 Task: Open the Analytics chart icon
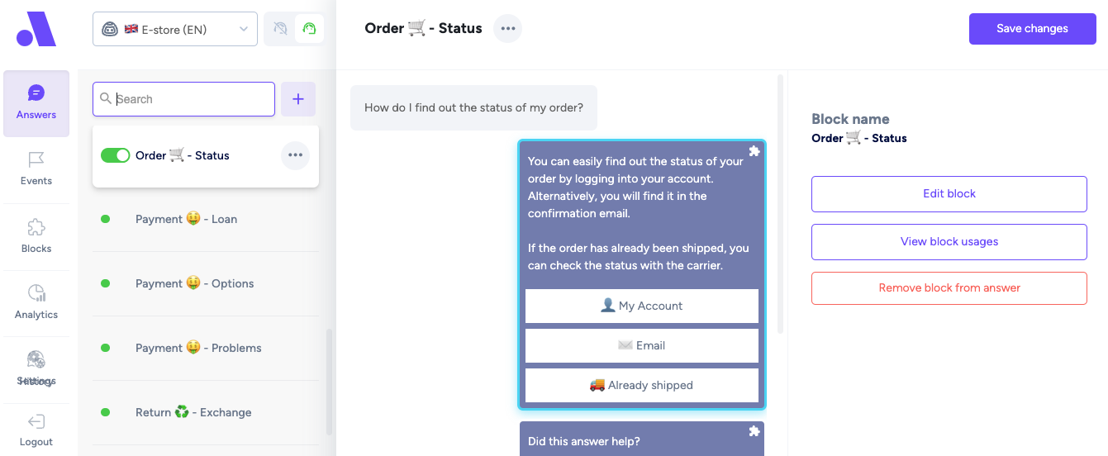[x=36, y=293]
